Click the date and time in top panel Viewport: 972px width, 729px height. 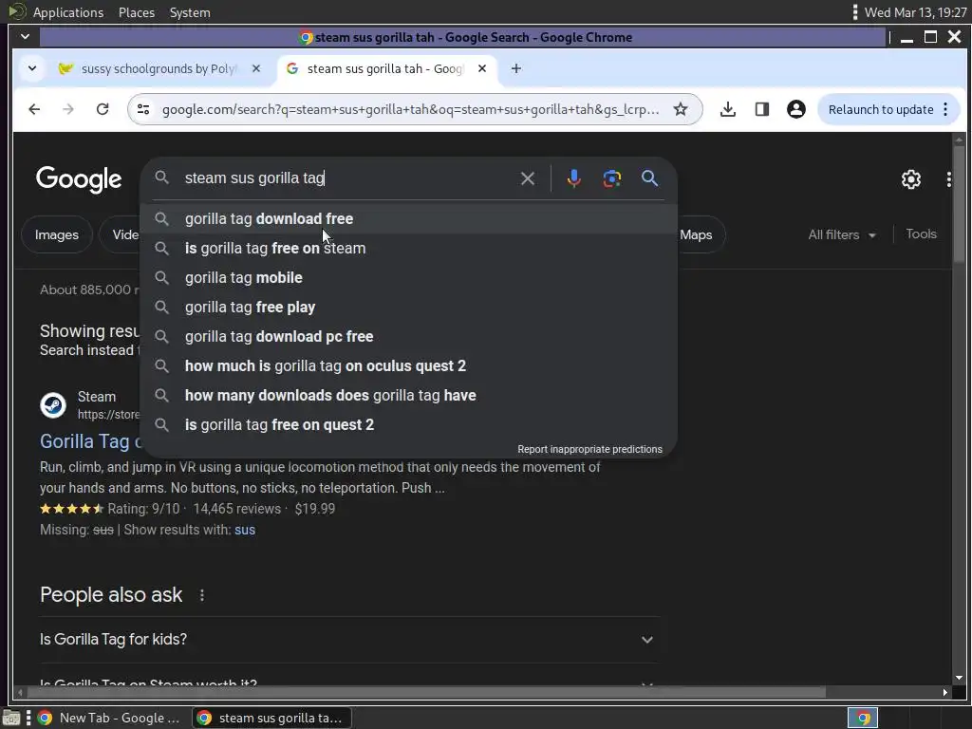tap(915, 12)
